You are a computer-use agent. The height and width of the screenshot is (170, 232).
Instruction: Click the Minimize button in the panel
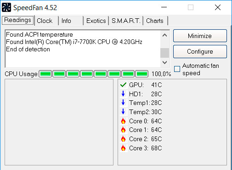point(200,36)
